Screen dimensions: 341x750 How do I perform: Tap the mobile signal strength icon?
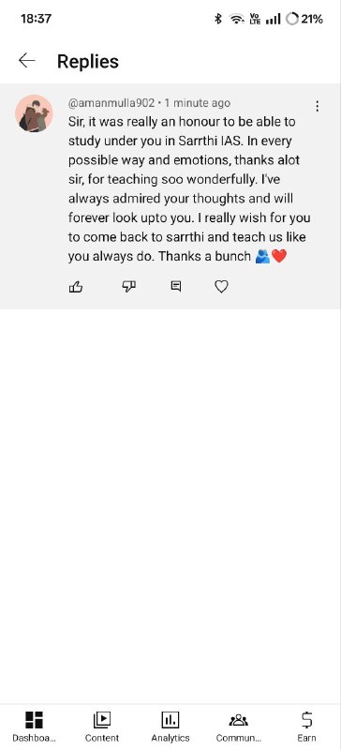tap(274, 19)
